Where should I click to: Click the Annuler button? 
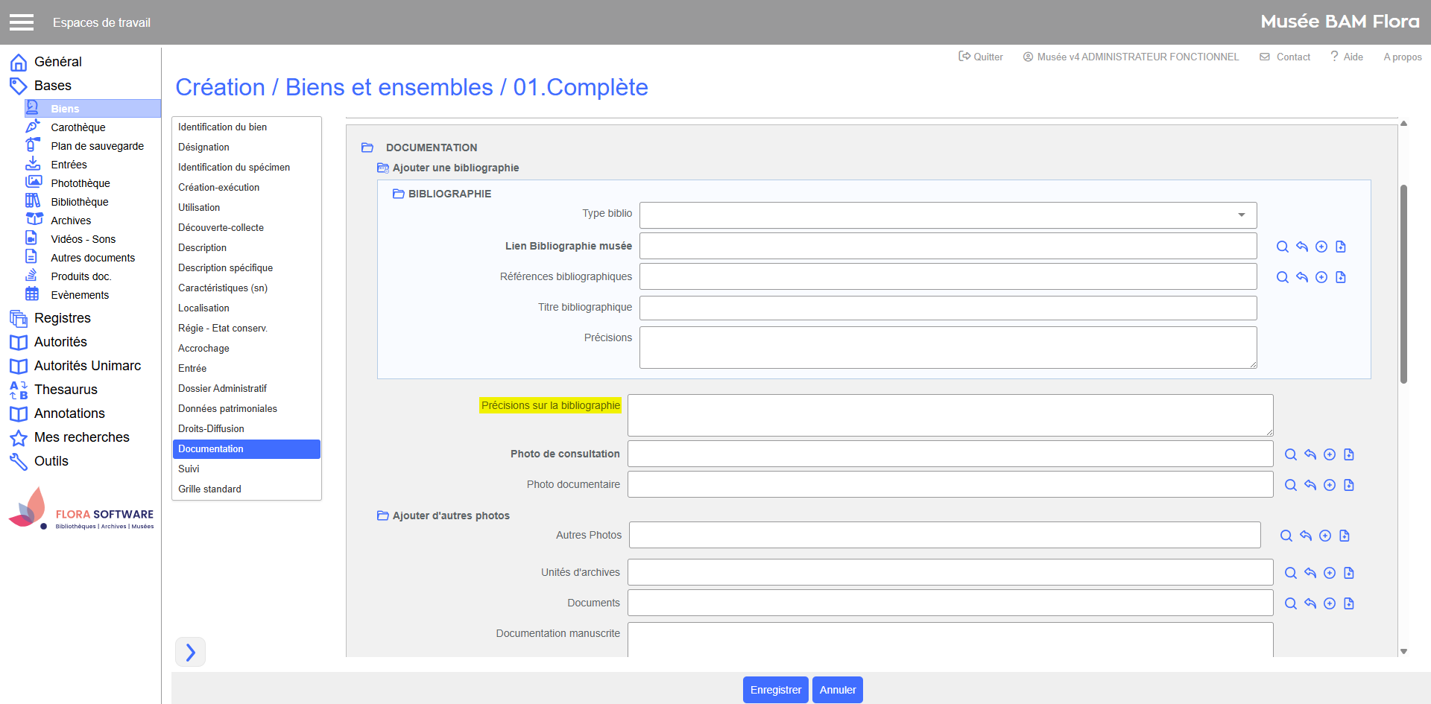click(837, 690)
